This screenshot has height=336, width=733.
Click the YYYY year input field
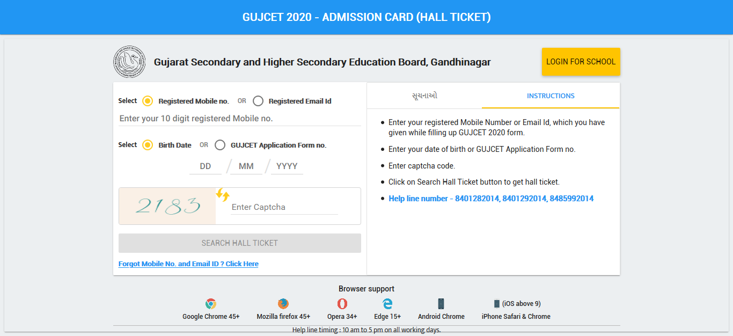[287, 166]
